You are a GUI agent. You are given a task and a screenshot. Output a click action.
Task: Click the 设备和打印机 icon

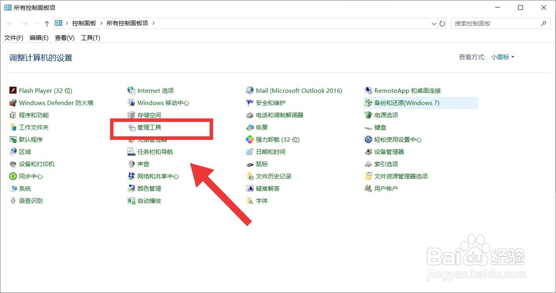pos(13,164)
